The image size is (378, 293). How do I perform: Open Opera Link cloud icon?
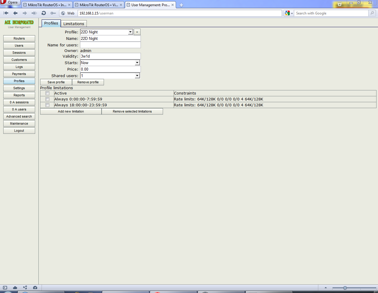click(x=15, y=288)
